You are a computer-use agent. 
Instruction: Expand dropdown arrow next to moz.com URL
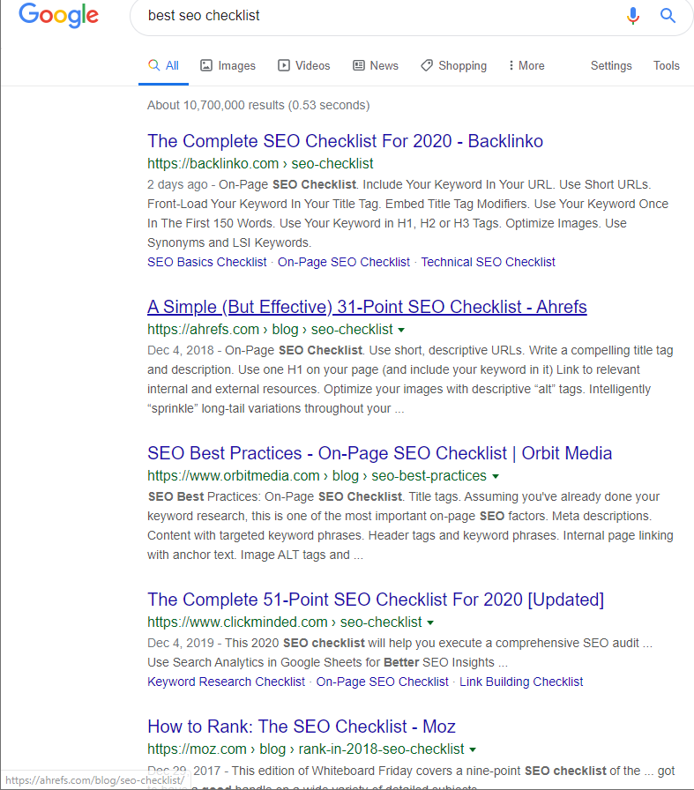click(x=473, y=749)
